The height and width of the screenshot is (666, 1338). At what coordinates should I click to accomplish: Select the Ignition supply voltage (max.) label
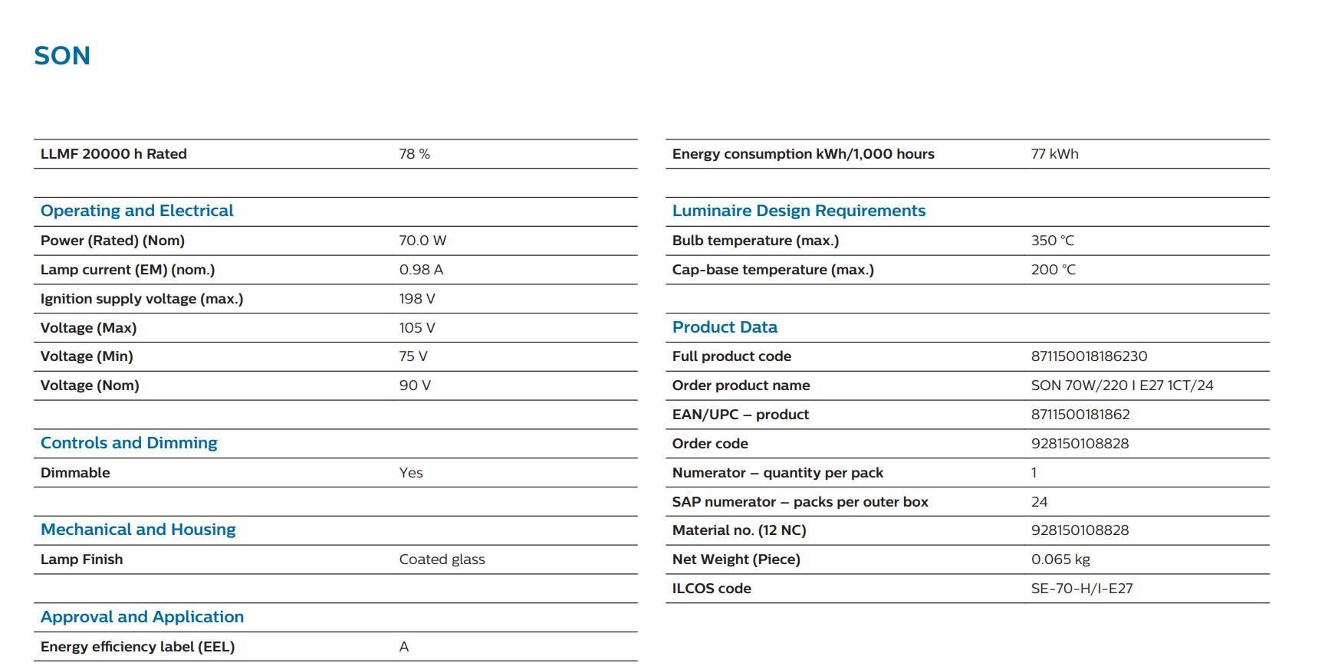[142, 299]
